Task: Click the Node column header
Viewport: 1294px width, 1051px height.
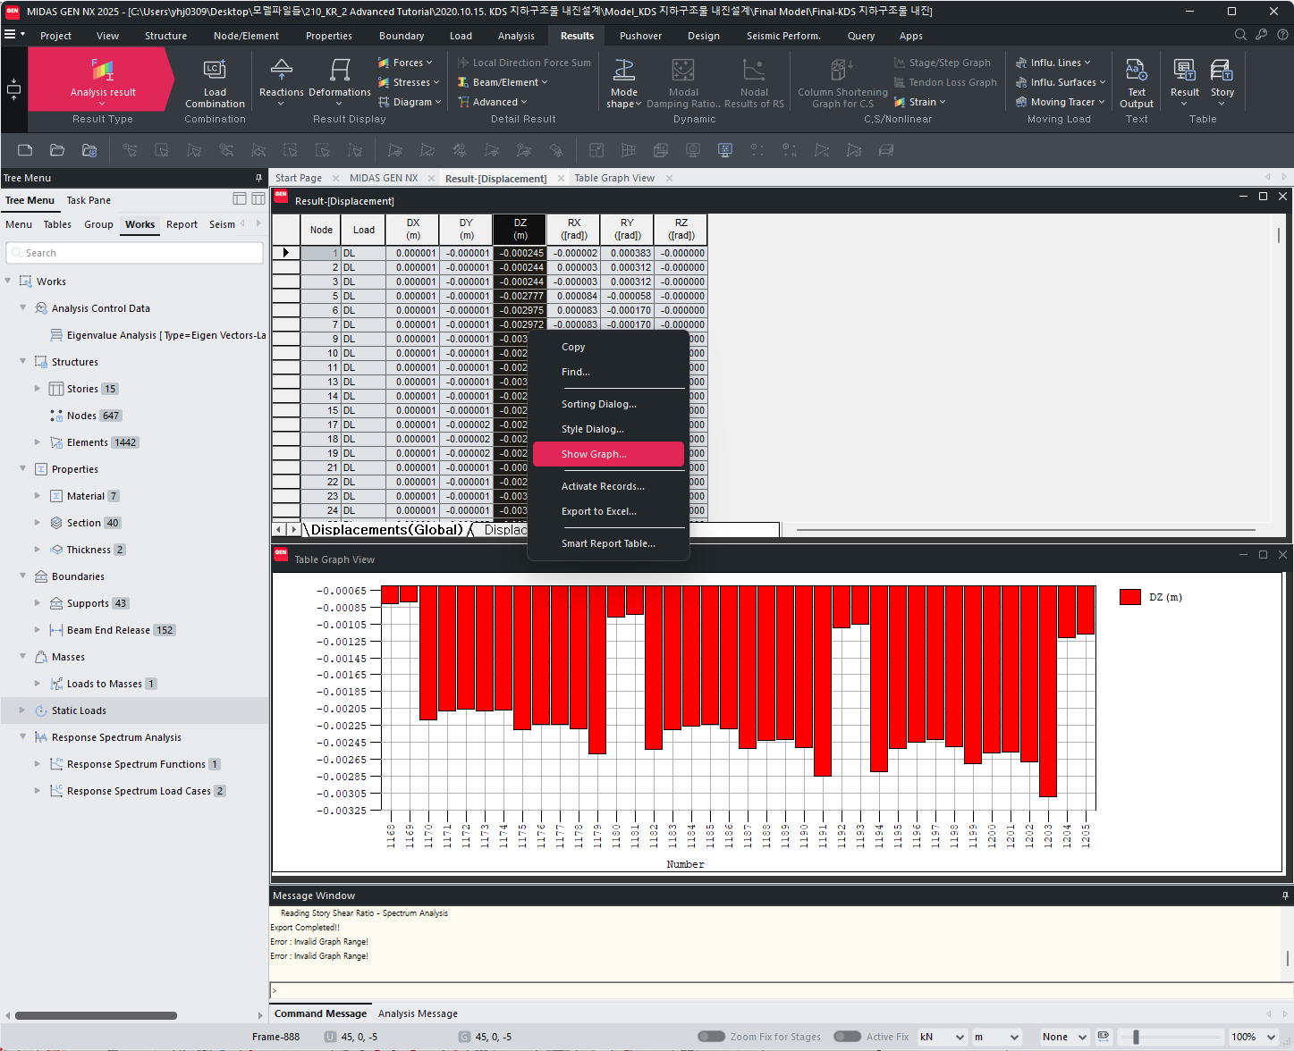Action: tap(321, 230)
